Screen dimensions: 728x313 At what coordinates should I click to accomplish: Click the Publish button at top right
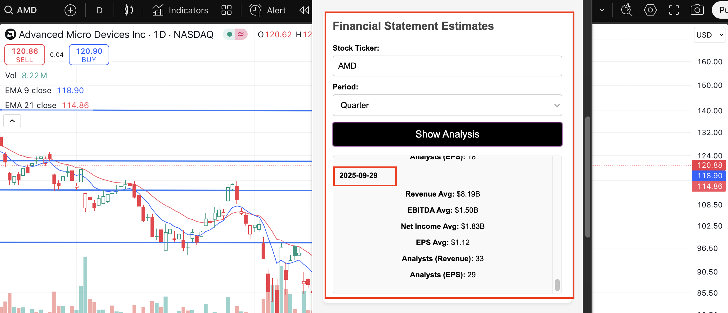(721, 10)
